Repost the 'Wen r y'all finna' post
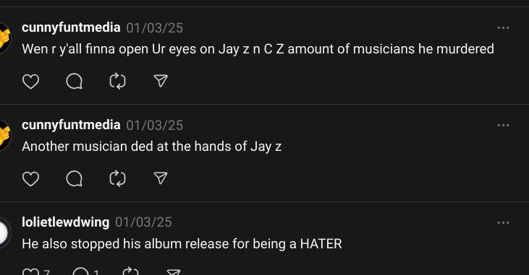 117,82
